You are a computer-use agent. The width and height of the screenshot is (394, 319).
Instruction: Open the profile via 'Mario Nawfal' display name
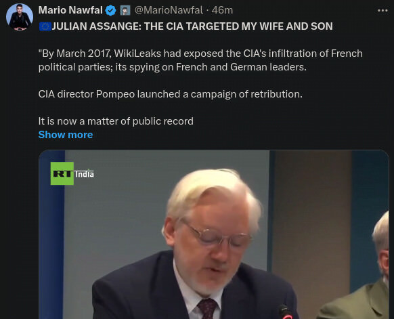(x=70, y=10)
